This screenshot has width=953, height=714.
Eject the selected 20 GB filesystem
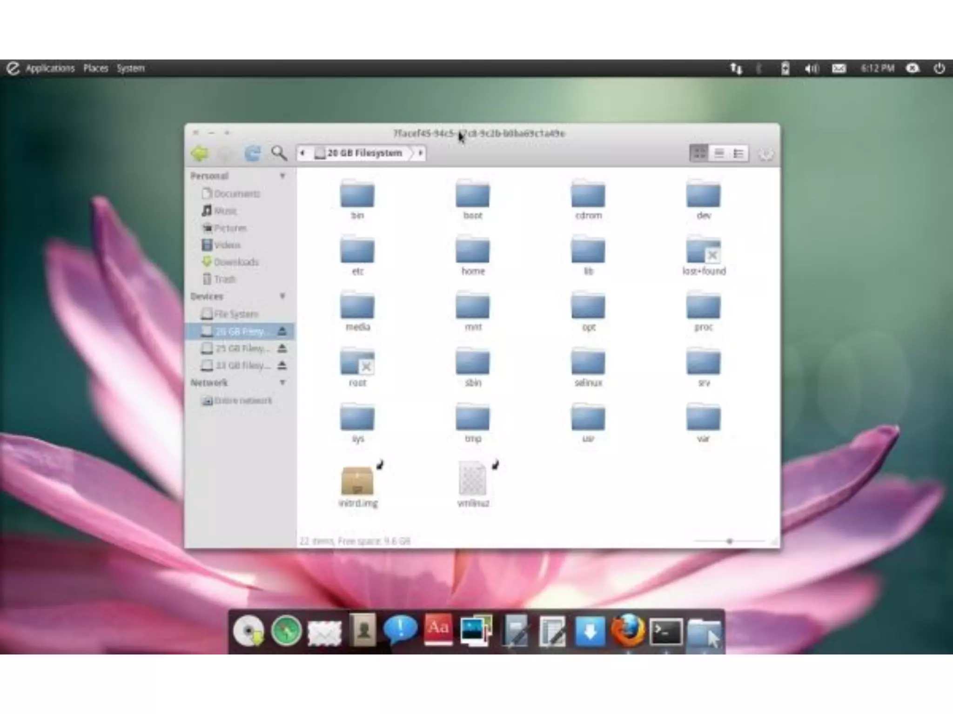[282, 331]
